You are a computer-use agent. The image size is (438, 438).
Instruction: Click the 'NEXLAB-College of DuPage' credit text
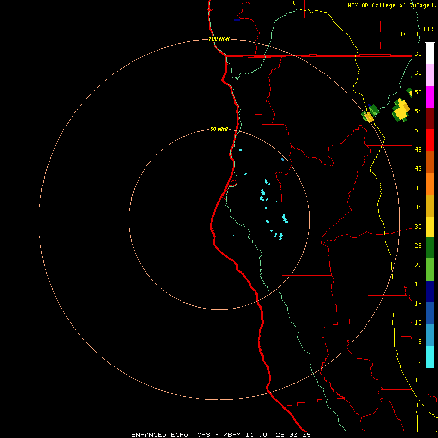pyautogui.click(x=389, y=5)
